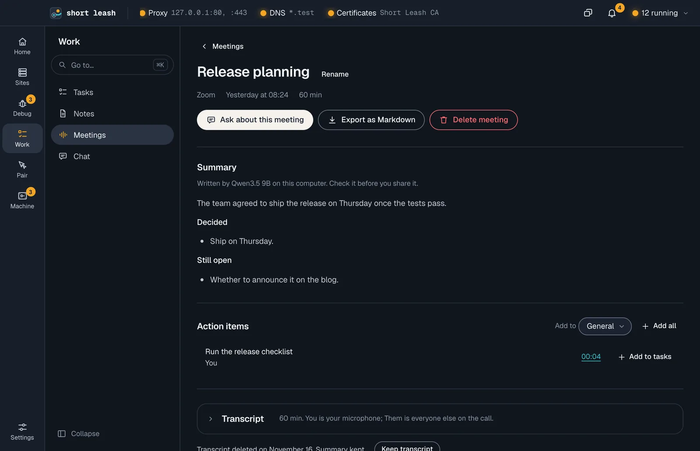Open Home in the left rail
700x451 pixels.
coord(22,46)
